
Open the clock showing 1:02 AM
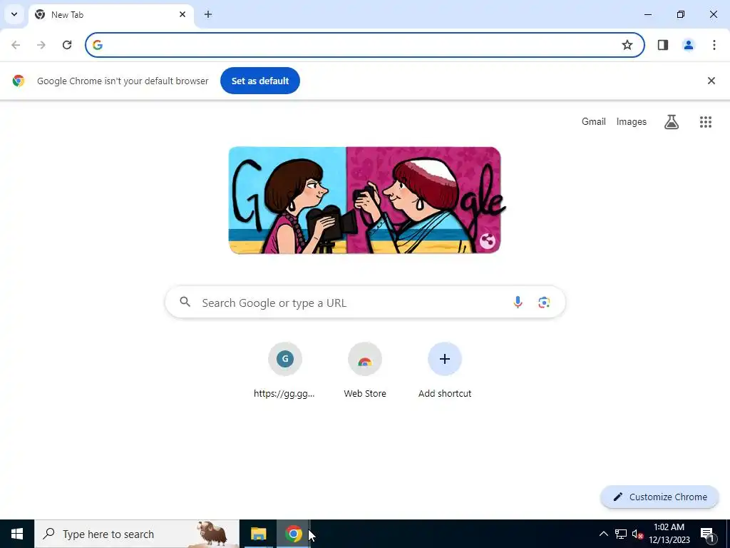[669, 534]
